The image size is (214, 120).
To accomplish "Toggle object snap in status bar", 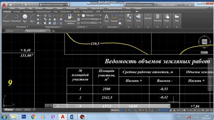I will tap(156, 110).
